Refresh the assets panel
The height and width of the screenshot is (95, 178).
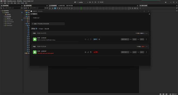[47, 8]
